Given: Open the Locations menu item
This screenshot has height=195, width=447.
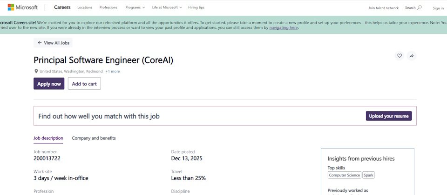Looking at the screenshot, I should pos(85,7).
